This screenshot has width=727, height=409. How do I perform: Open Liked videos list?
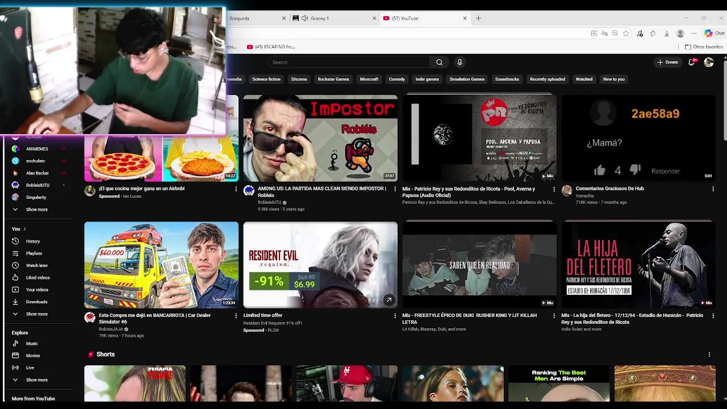pyautogui.click(x=37, y=278)
